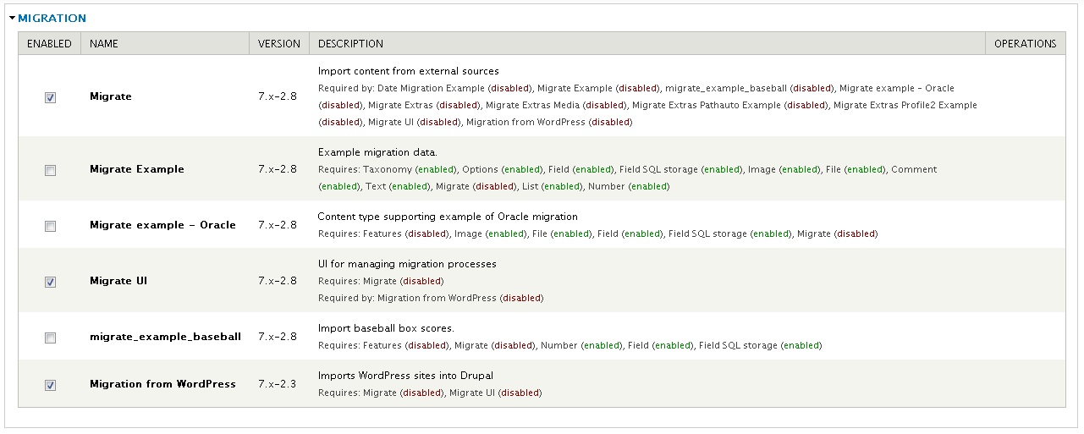1084x434 pixels.
Task: Check the migrate_example_baseball module checkbox
Action: click(50, 338)
